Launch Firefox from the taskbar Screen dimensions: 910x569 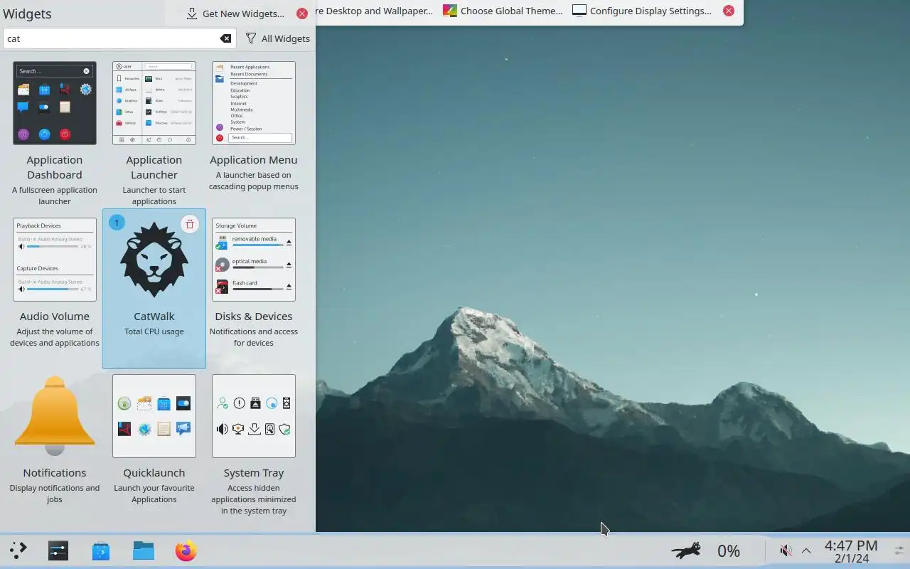click(x=186, y=551)
